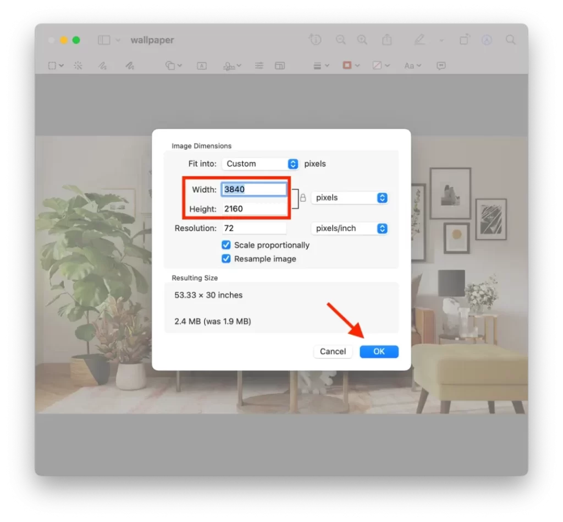The width and height of the screenshot is (563, 522).
Task: Open the Fill Color swatch
Action: (x=377, y=65)
